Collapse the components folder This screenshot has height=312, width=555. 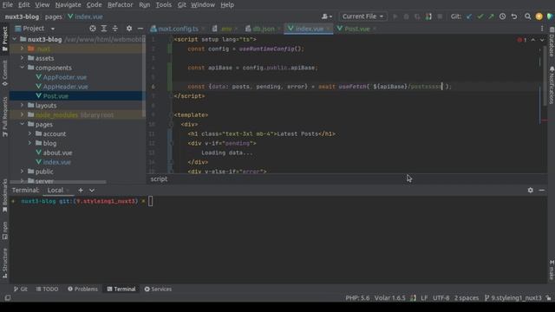(22, 68)
